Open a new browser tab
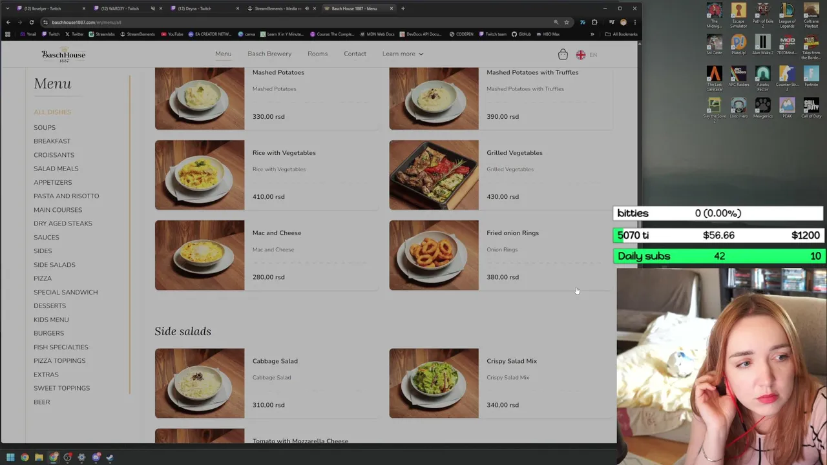Image resolution: width=827 pixels, height=465 pixels. 403,8
